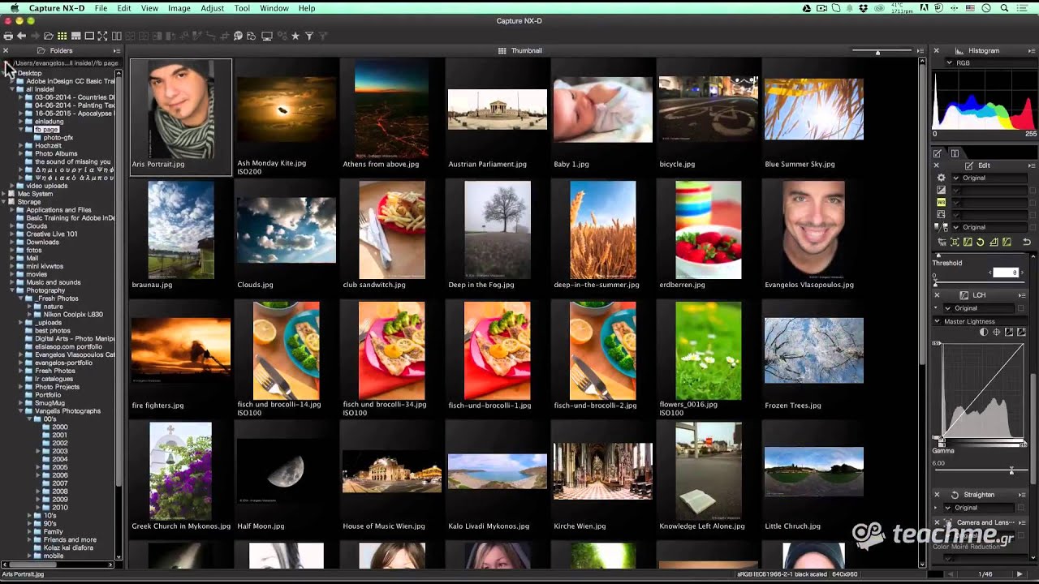
Task: Click the noise reduction NR tool icon
Action: pos(942,242)
